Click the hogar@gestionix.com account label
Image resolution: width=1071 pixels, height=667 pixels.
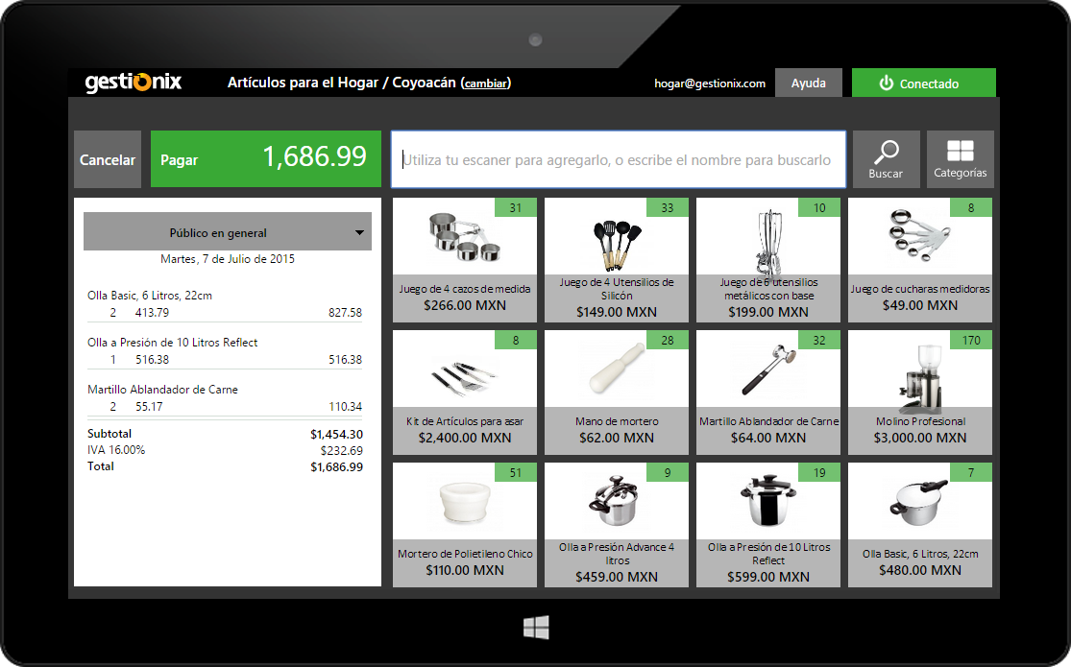click(x=709, y=83)
